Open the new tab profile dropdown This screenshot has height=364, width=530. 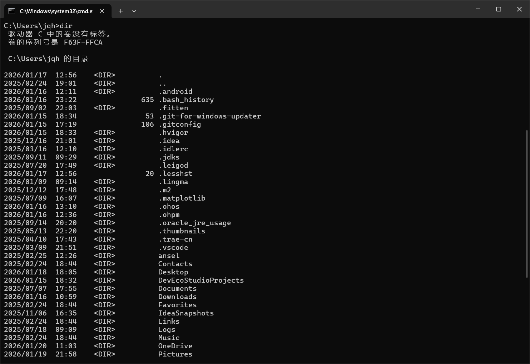(x=134, y=11)
